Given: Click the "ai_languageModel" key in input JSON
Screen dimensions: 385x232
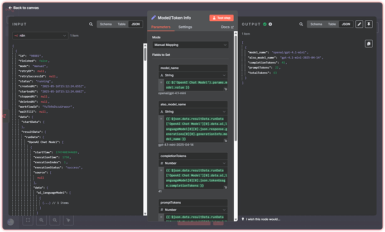Looking at the screenshot, I should 52,192.
